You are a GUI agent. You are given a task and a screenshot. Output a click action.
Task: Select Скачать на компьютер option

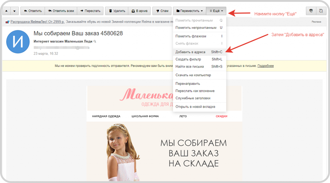(193, 75)
